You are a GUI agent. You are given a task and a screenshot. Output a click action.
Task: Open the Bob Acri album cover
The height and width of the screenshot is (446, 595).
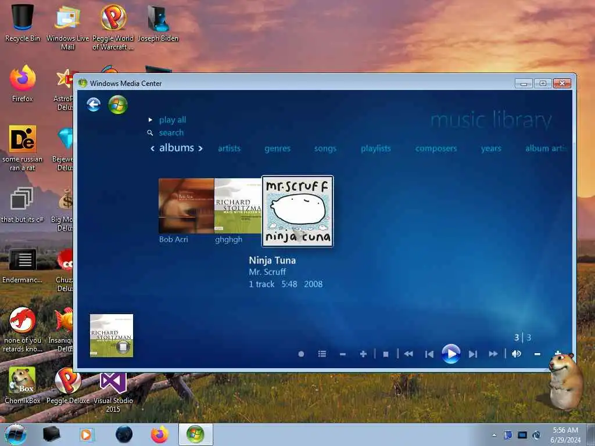point(186,206)
